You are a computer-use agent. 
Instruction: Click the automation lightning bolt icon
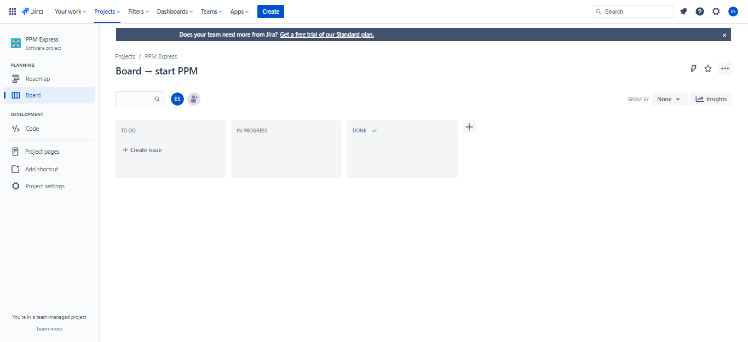pos(693,68)
